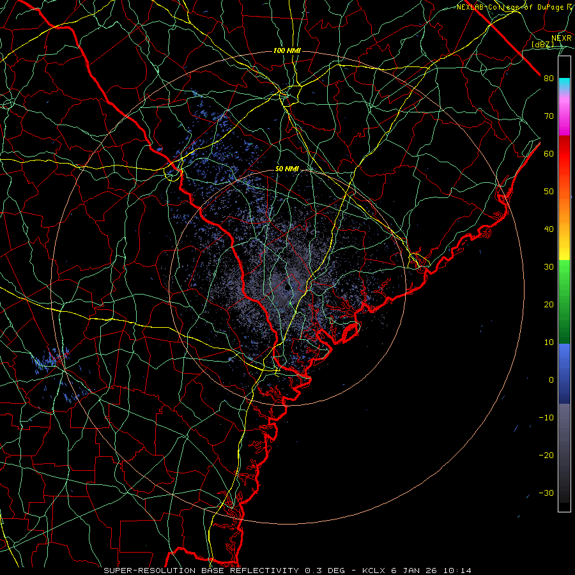
Task: Click the cyan segment of the color bar
Action: click(x=564, y=84)
